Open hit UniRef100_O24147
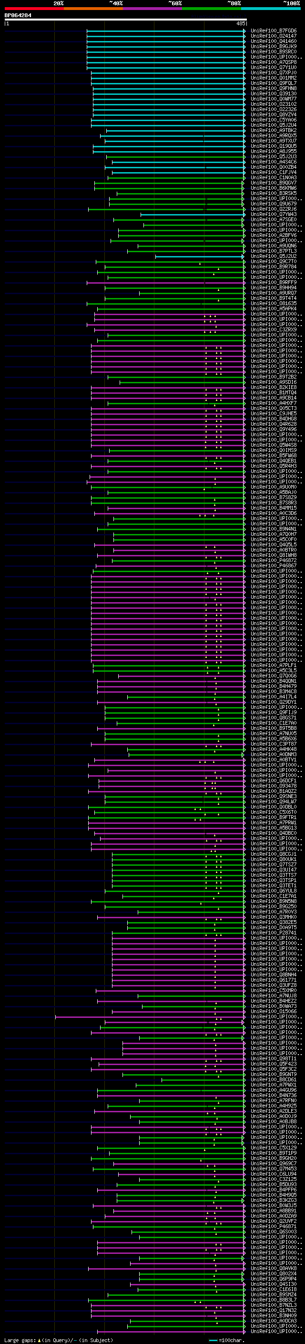 (x=273, y=37)
